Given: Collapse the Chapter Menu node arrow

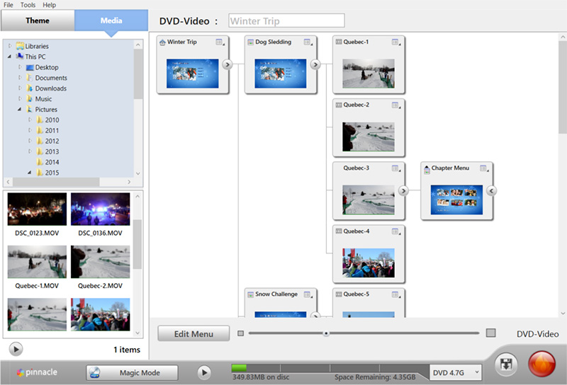Looking at the screenshot, I should click(x=492, y=190).
